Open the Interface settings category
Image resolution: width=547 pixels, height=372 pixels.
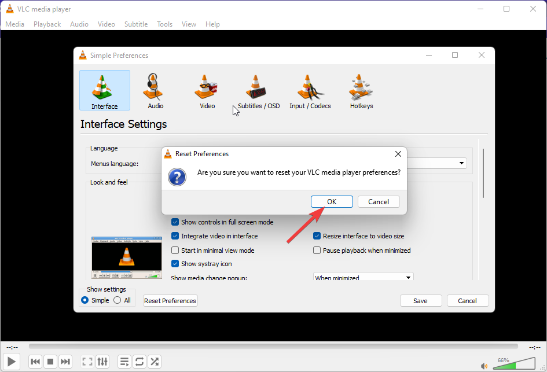pos(105,90)
